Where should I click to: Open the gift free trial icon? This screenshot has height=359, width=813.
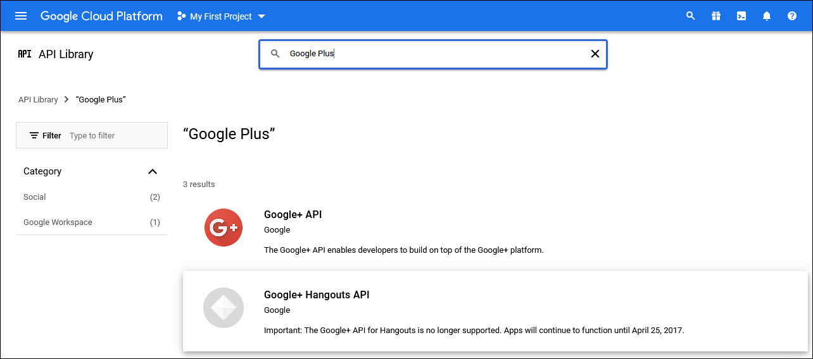click(715, 16)
